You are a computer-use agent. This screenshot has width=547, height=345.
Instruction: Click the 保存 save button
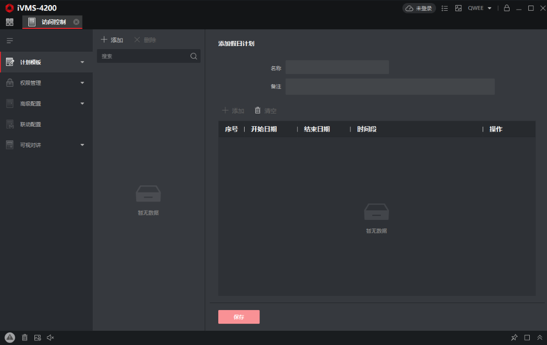(239, 317)
